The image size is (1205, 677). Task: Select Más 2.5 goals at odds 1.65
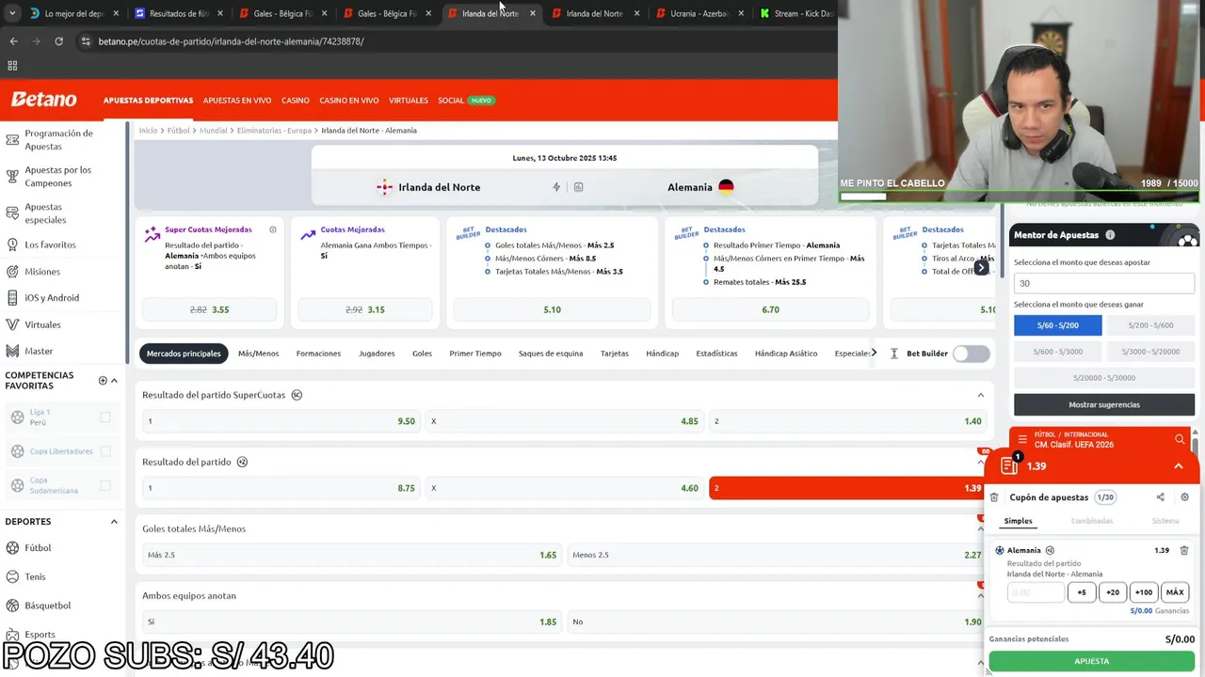352,555
